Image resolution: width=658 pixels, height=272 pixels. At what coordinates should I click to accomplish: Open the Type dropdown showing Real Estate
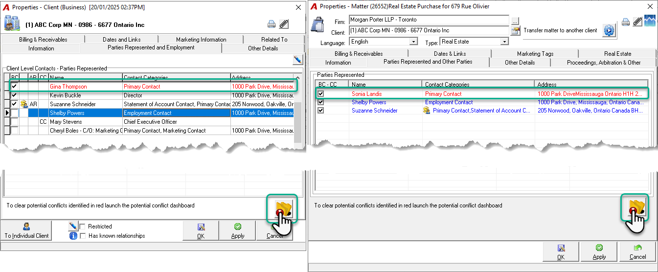pos(505,42)
